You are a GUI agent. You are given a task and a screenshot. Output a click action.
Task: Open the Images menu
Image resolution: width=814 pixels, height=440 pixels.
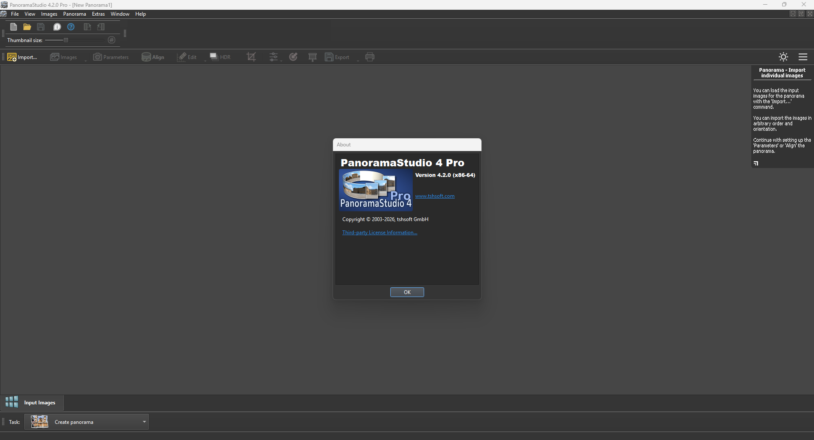tap(49, 14)
